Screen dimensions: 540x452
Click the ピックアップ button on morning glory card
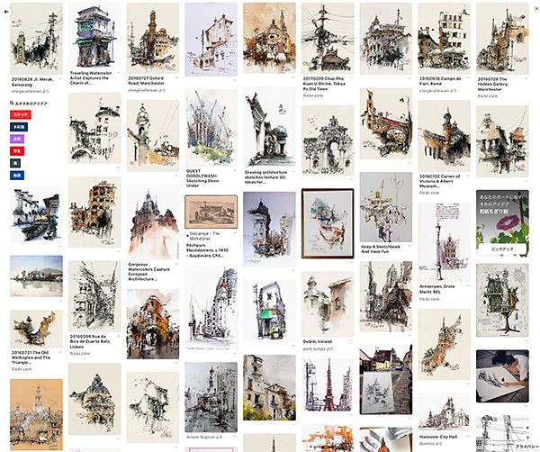(502, 249)
